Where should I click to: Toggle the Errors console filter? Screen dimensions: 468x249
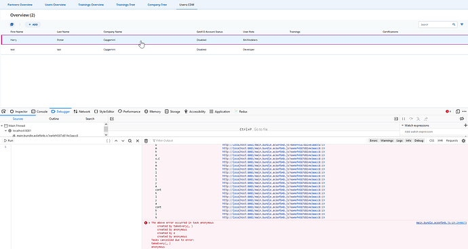click(x=374, y=140)
